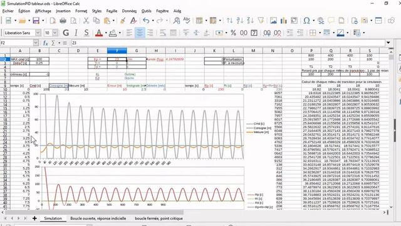Insert a pivot table

[x=294, y=21]
